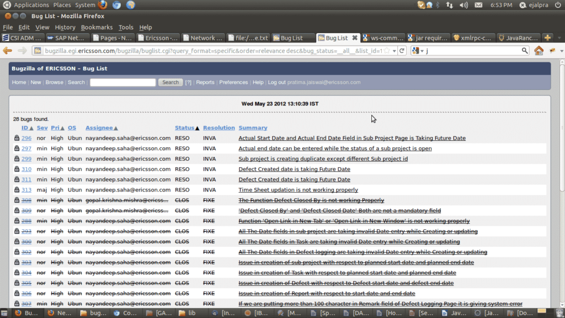Screen dimensions: 565x318
Task: Click the lock icon on bug 313 row
Action: (17, 190)
